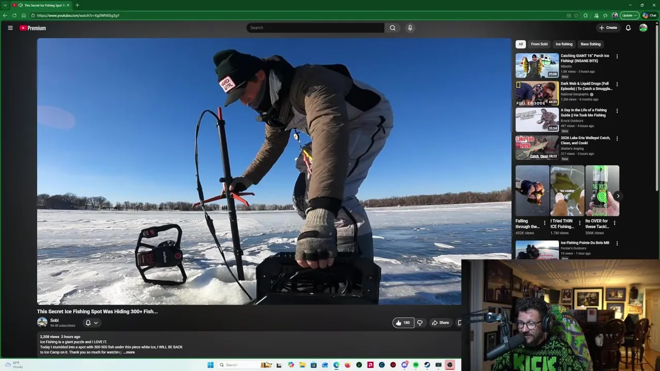The width and height of the screenshot is (660, 371).
Task: Click the search magnifier button
Action: (392, 28)
